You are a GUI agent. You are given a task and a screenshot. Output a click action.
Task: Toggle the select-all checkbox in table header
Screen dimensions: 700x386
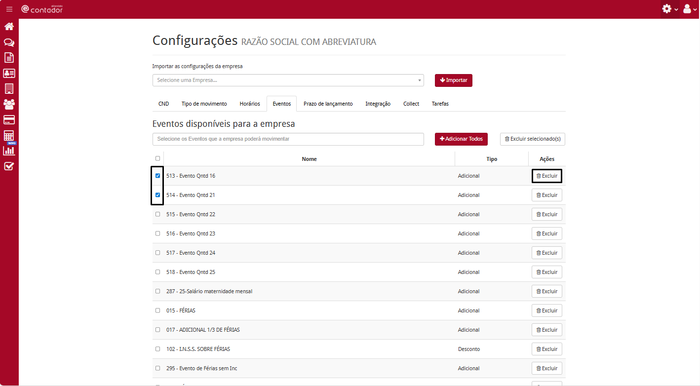point(158,158)
